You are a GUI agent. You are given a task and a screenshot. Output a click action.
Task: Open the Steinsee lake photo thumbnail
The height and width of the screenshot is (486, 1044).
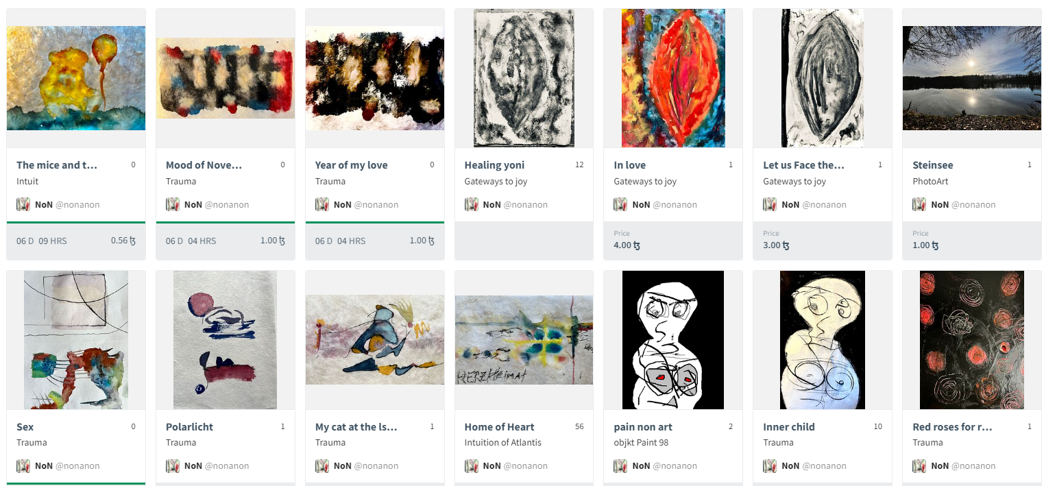click(971, 78)
